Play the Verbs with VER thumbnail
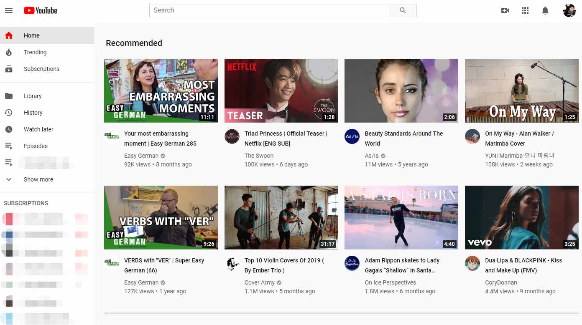The image size is (582, 325). click(x=161, y=217)
